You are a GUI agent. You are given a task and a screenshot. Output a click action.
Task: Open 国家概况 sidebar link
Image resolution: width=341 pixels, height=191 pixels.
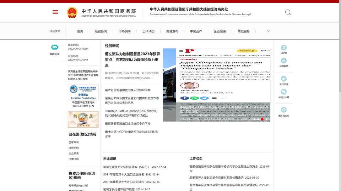[74, 142]
